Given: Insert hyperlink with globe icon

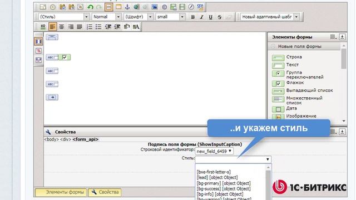Looking at the screenshot, I should click(136, 7).
